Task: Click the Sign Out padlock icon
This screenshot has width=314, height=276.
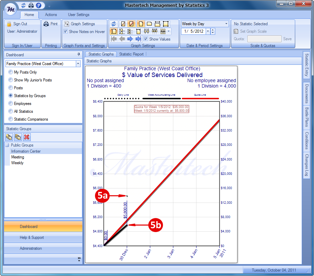Action: (x=9, y=24)
